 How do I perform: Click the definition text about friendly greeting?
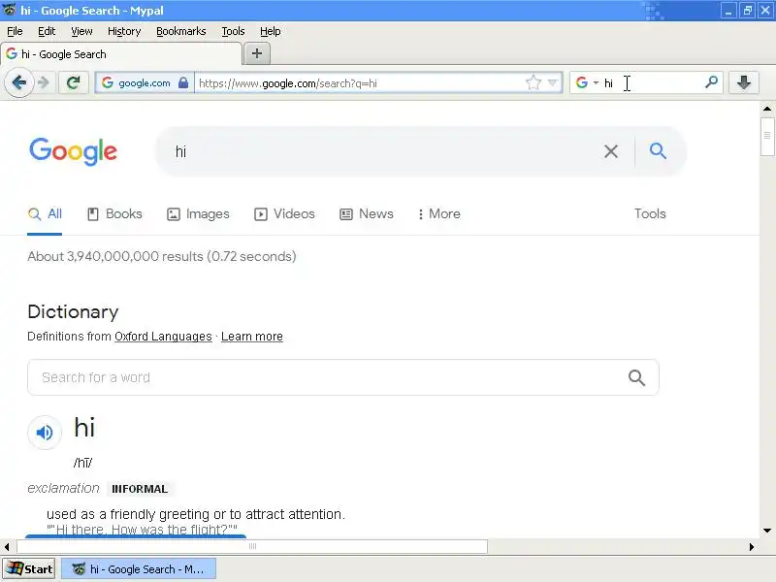click(x=196, y=514)
